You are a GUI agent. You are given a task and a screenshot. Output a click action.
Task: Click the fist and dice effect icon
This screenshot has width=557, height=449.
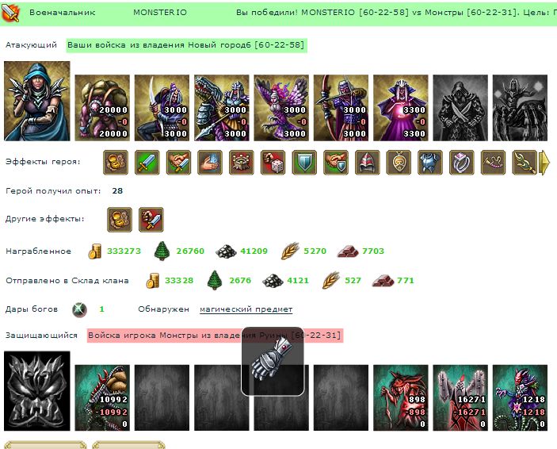point(273,163)
